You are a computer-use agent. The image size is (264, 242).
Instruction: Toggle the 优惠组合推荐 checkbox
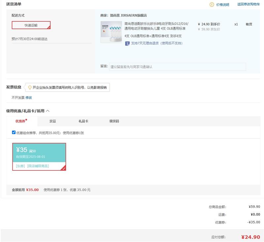point(14,133)
